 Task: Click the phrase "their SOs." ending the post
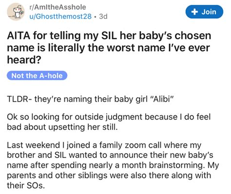26,185
